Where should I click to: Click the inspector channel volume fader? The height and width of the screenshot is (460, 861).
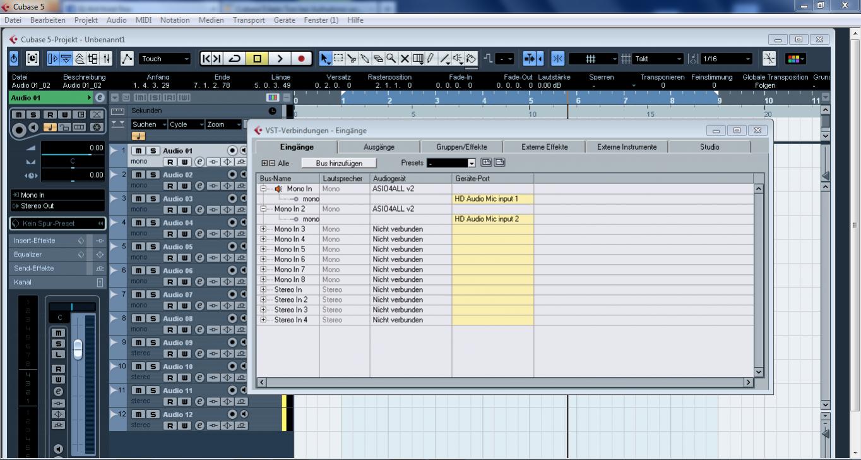pos(78,349)
